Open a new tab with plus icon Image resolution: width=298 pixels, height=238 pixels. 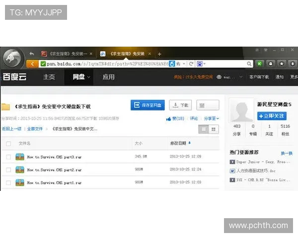click(x=159, y=54)
